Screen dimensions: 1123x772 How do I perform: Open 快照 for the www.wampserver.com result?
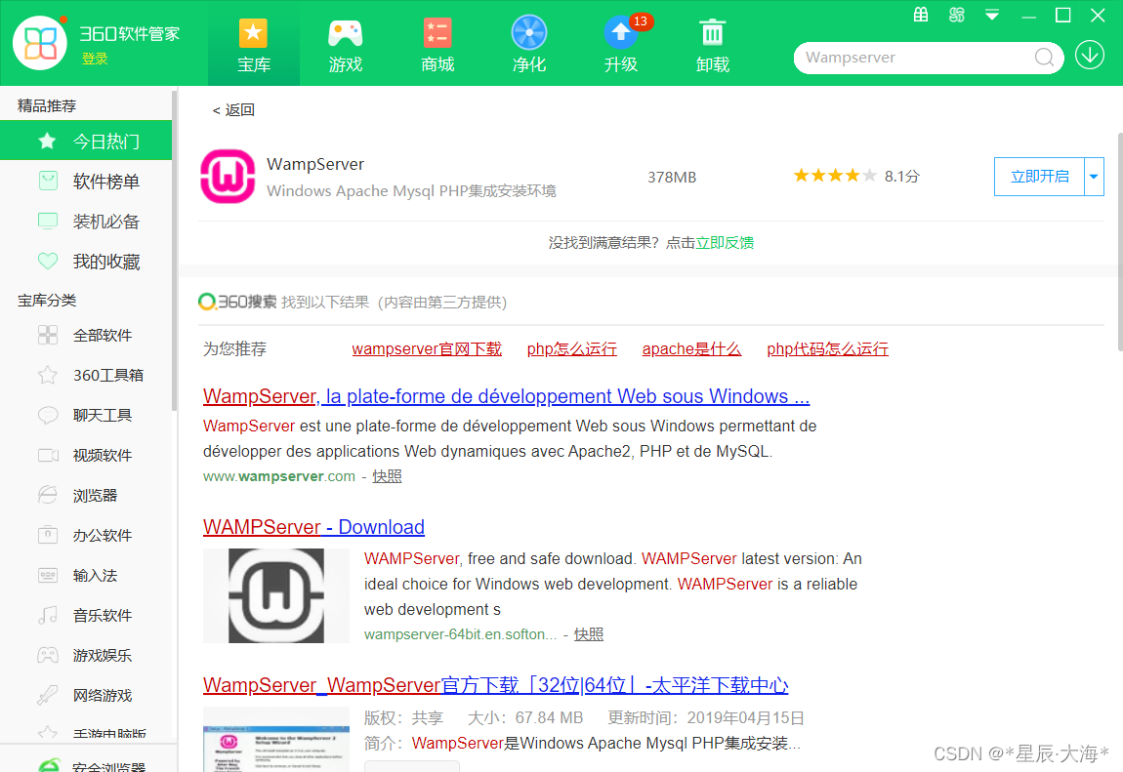tap(387, 476)
